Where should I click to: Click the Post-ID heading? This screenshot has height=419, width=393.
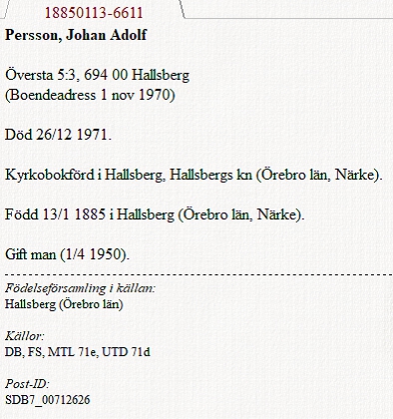[27, 384]
